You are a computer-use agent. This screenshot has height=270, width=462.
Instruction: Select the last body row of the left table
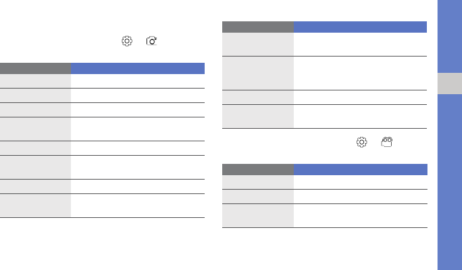tap(102, 205)
